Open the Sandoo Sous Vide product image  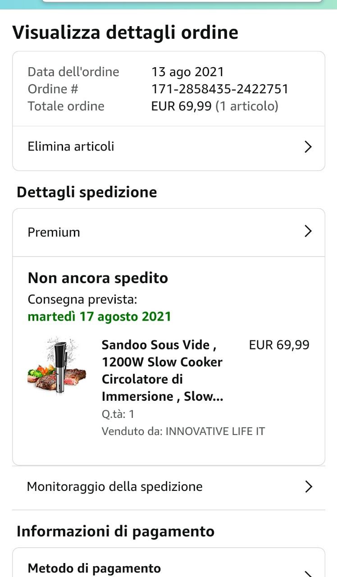pos(57,366)
